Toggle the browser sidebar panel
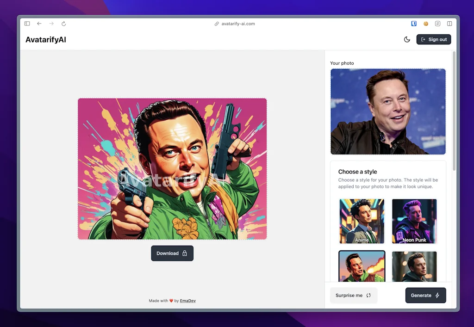The image size is (474, 327). pos(27,23)
